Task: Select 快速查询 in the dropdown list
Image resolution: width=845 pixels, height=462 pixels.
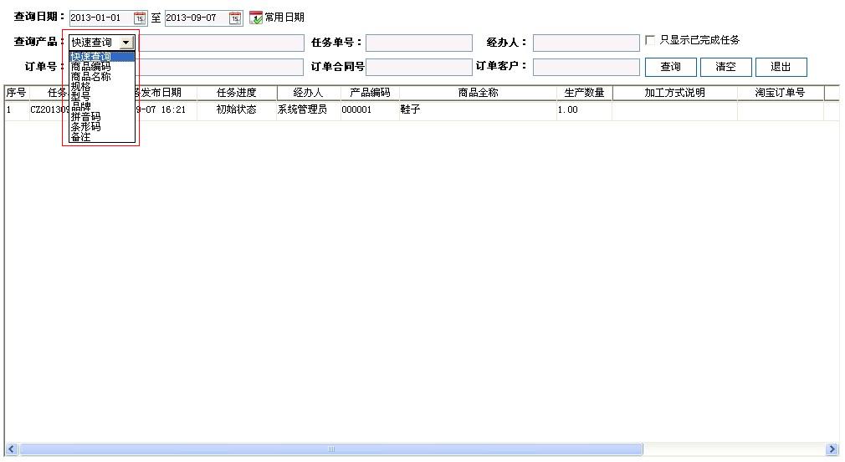Action: 102,57
